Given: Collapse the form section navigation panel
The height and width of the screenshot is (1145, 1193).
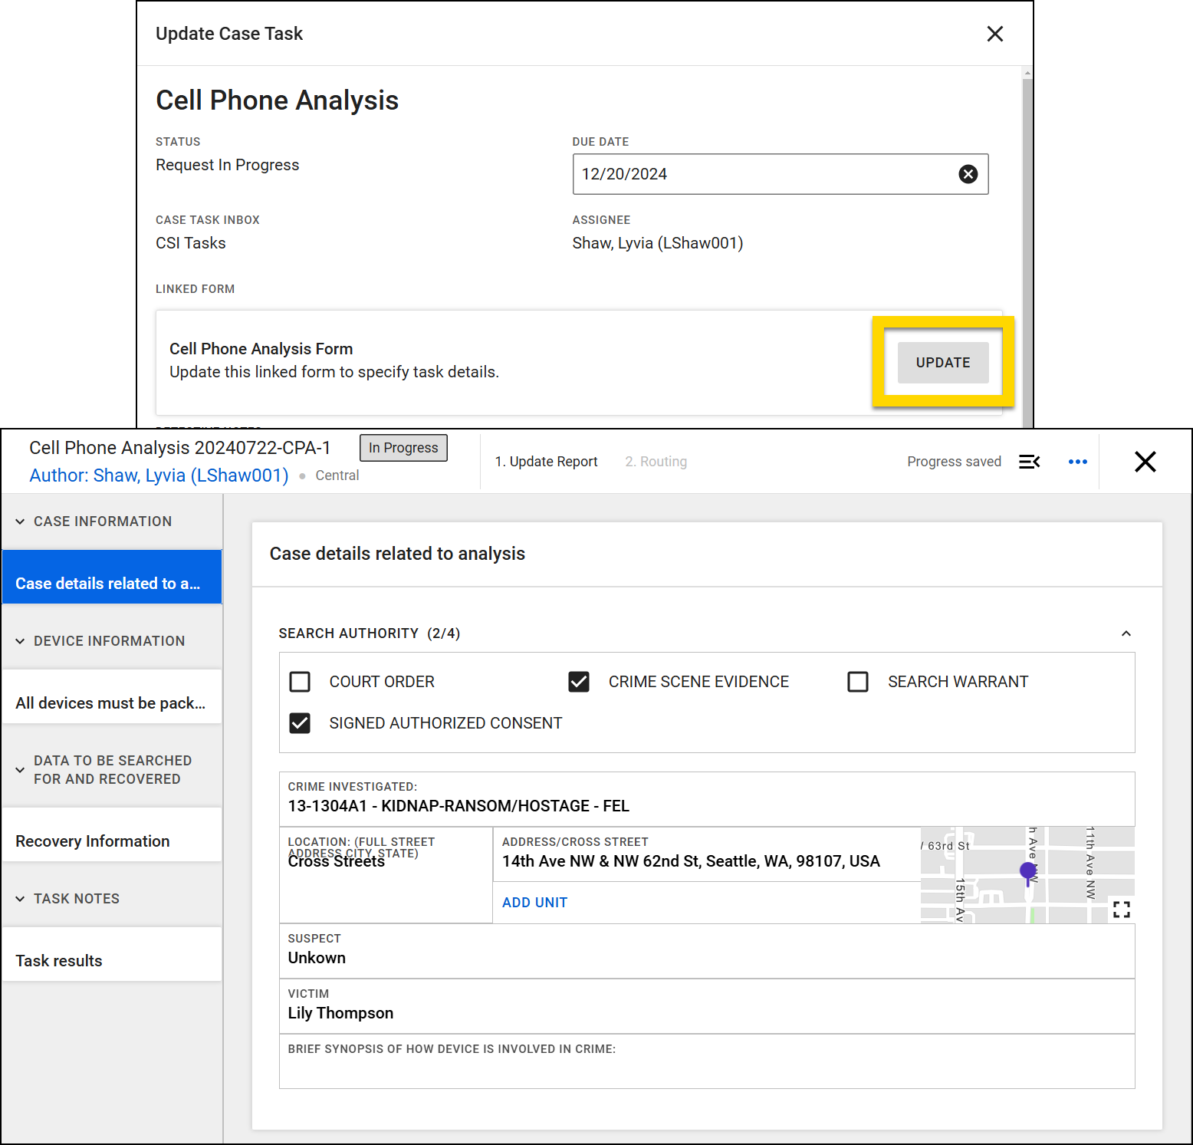Looking at the screenshot, I should point(1029,461).
